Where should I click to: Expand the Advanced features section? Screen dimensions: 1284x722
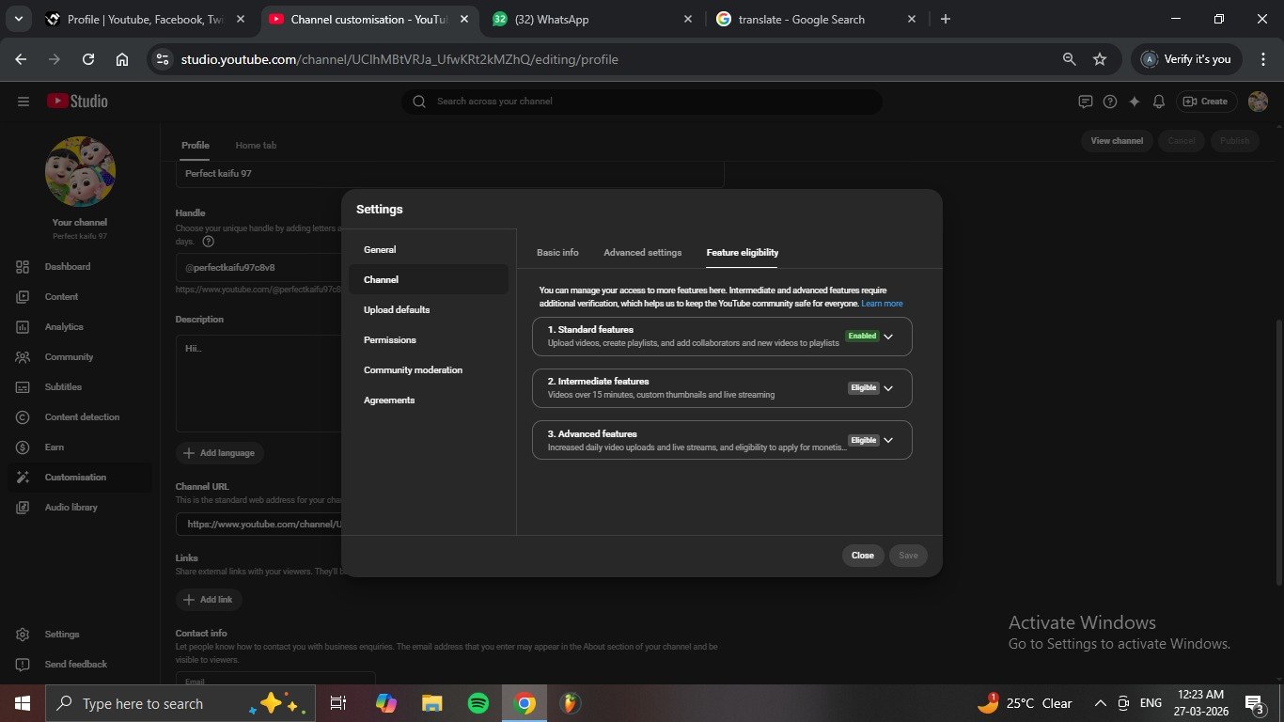point(887,440)
